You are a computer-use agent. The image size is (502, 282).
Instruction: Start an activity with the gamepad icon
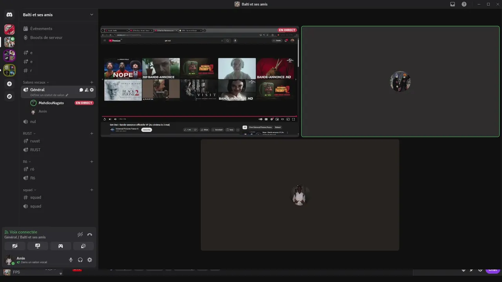click(61, 246)
